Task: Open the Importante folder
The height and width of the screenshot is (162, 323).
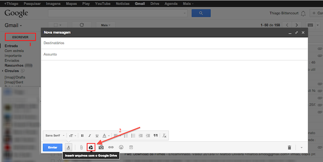Action: tap(13, 56)
